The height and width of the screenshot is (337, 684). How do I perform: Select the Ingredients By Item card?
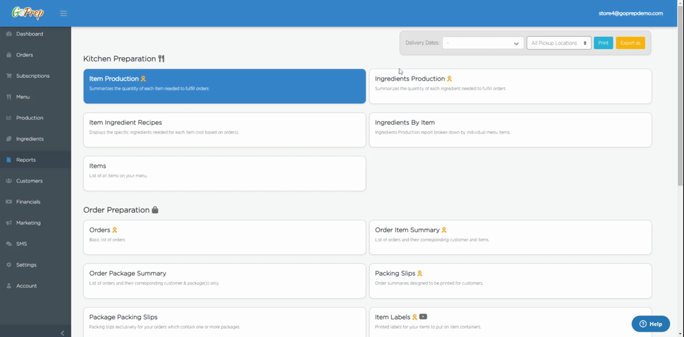(x=511, y=130)
